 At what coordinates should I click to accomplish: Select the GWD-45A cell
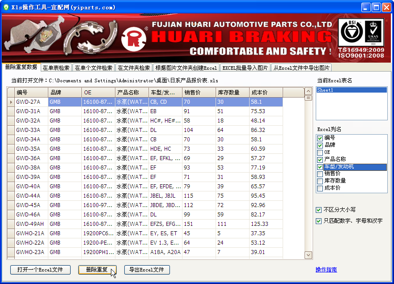point(31,205)
